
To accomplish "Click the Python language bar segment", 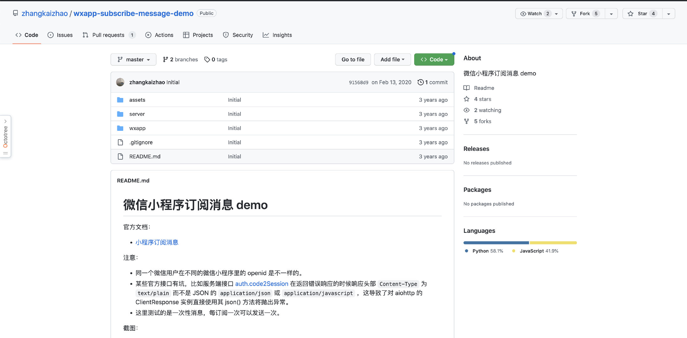I will point(496,243).
